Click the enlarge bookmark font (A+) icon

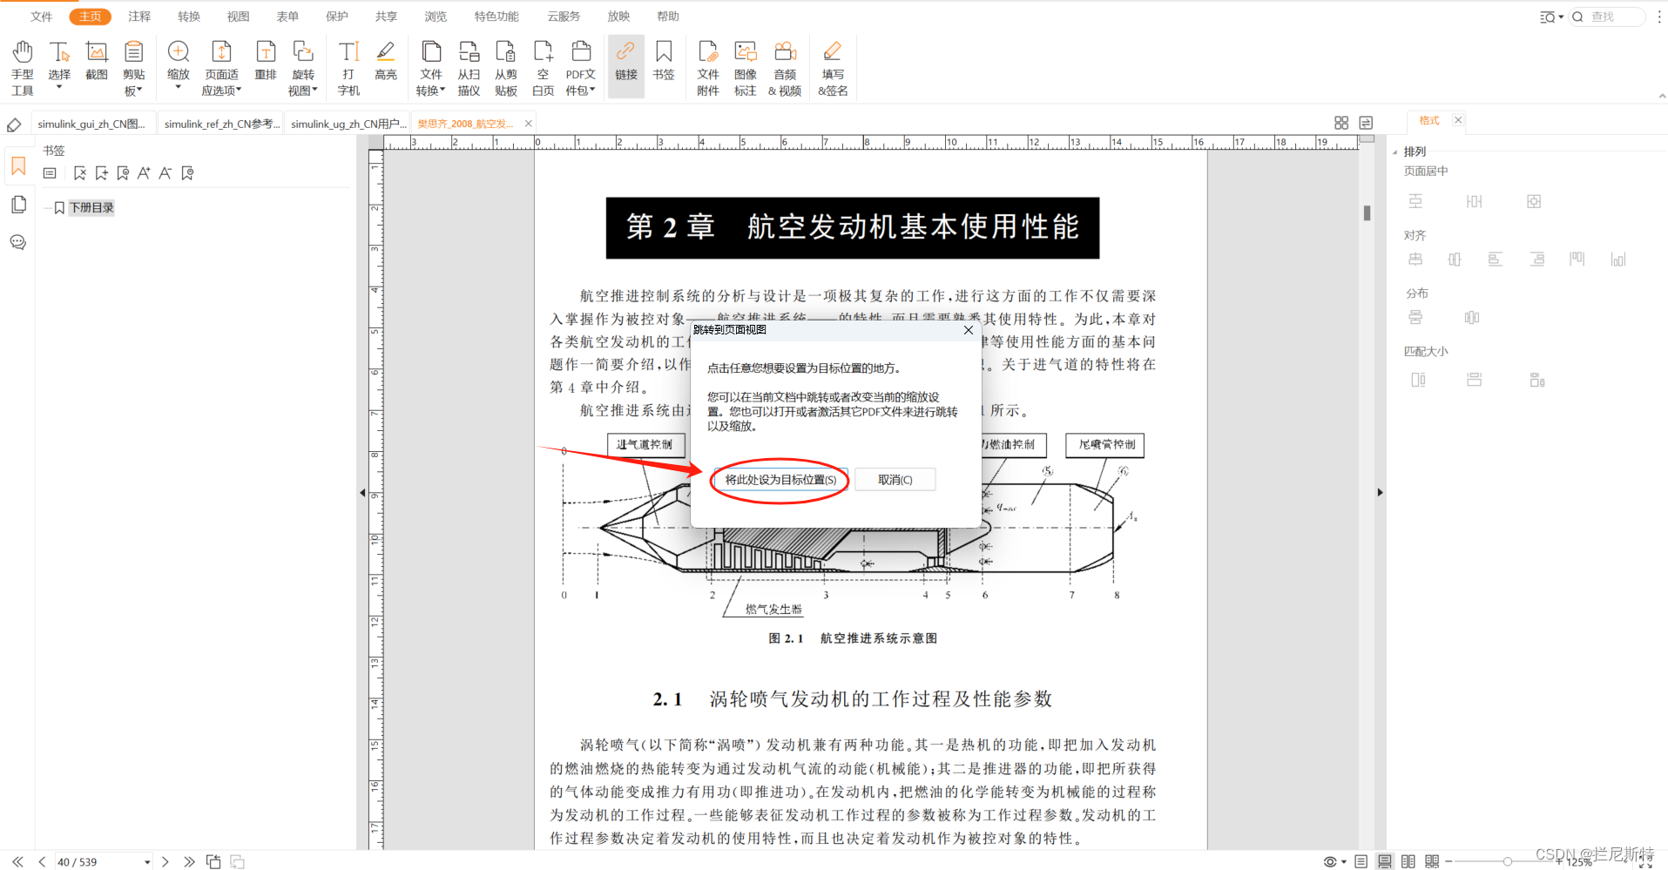coord(144,173)
